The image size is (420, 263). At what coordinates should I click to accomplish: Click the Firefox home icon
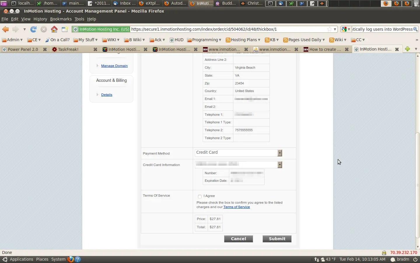54,29
